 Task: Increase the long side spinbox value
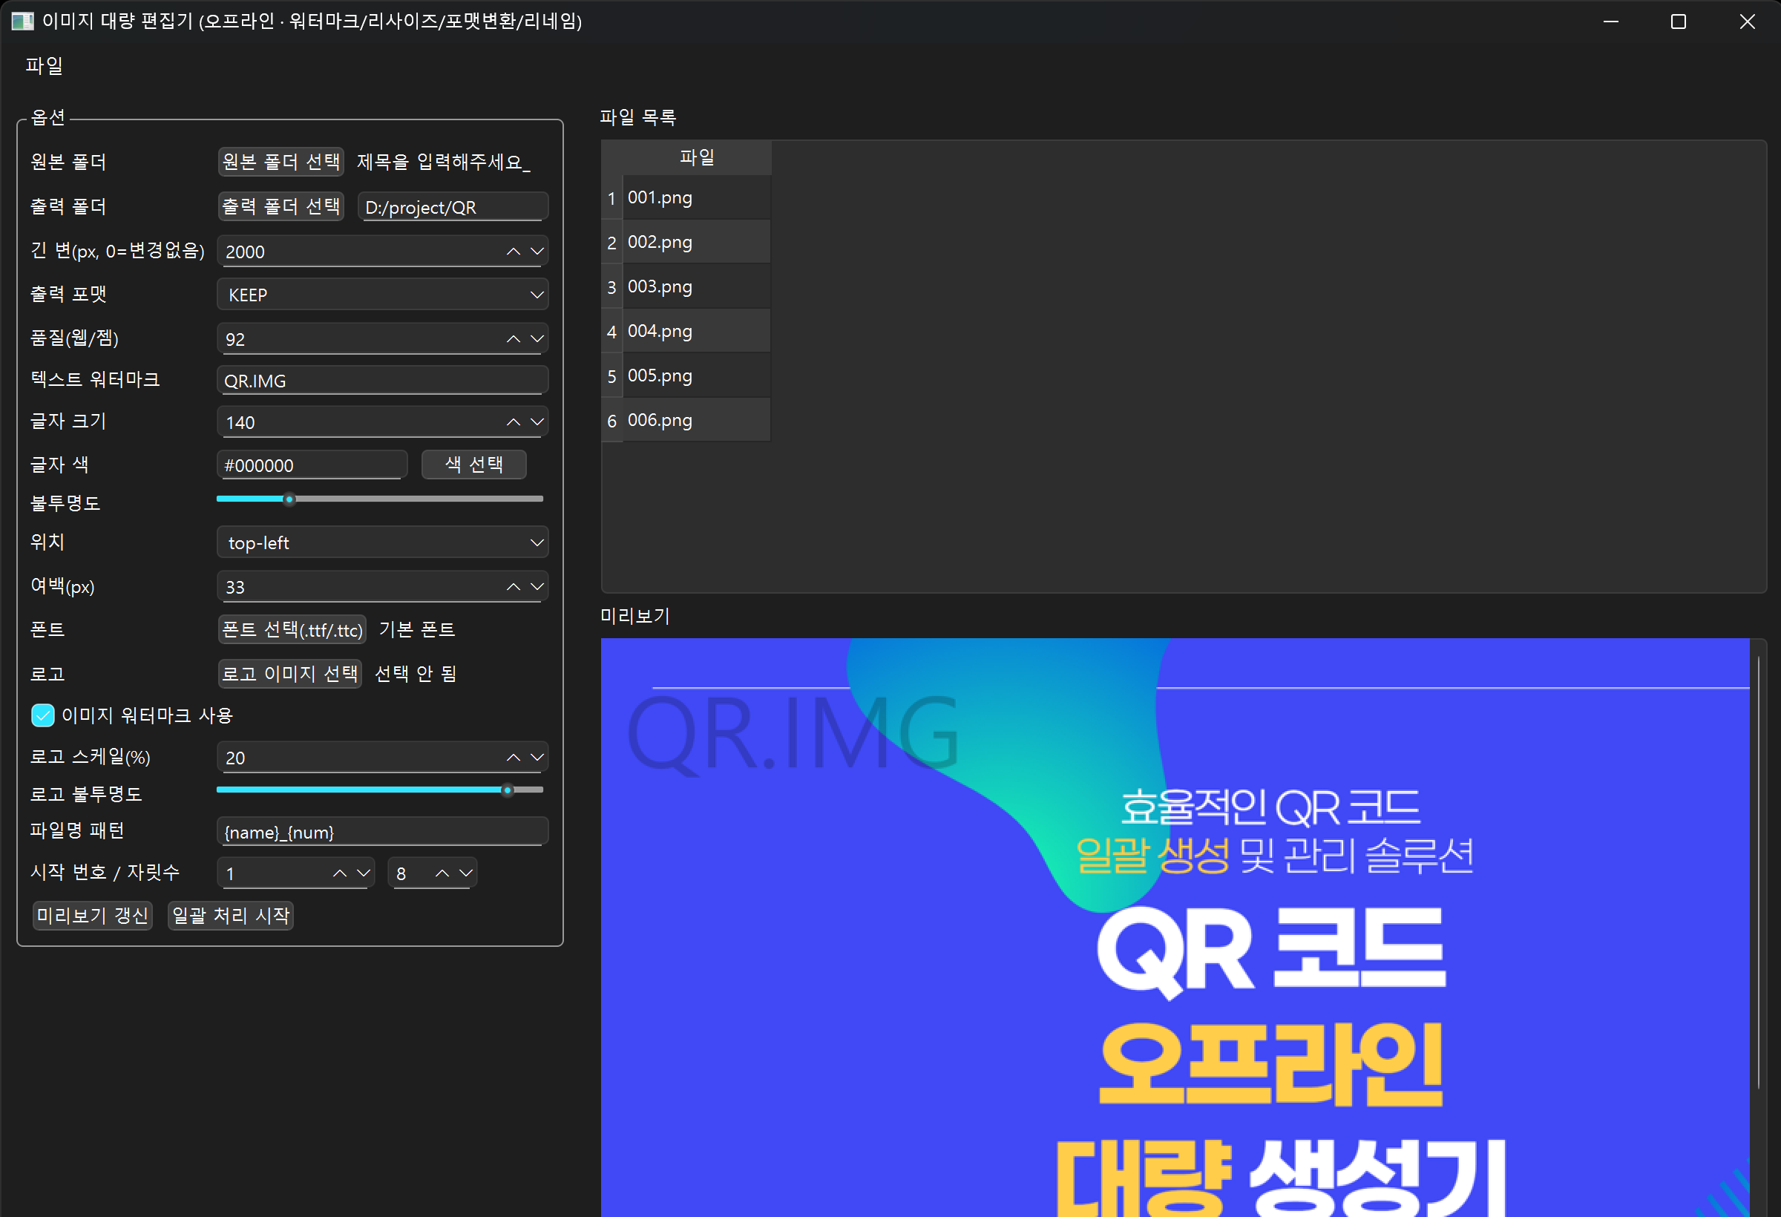513,252
